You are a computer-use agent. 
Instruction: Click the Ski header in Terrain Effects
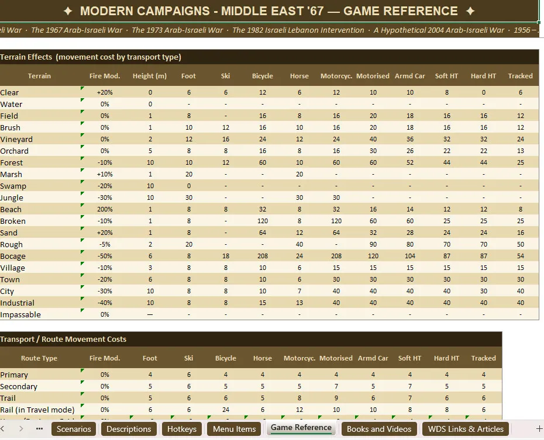226,76
